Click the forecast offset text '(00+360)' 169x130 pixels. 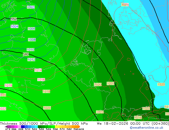[160, 124]
